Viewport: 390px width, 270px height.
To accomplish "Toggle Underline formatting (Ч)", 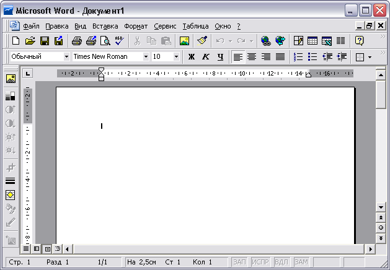I will click(219, 57).
